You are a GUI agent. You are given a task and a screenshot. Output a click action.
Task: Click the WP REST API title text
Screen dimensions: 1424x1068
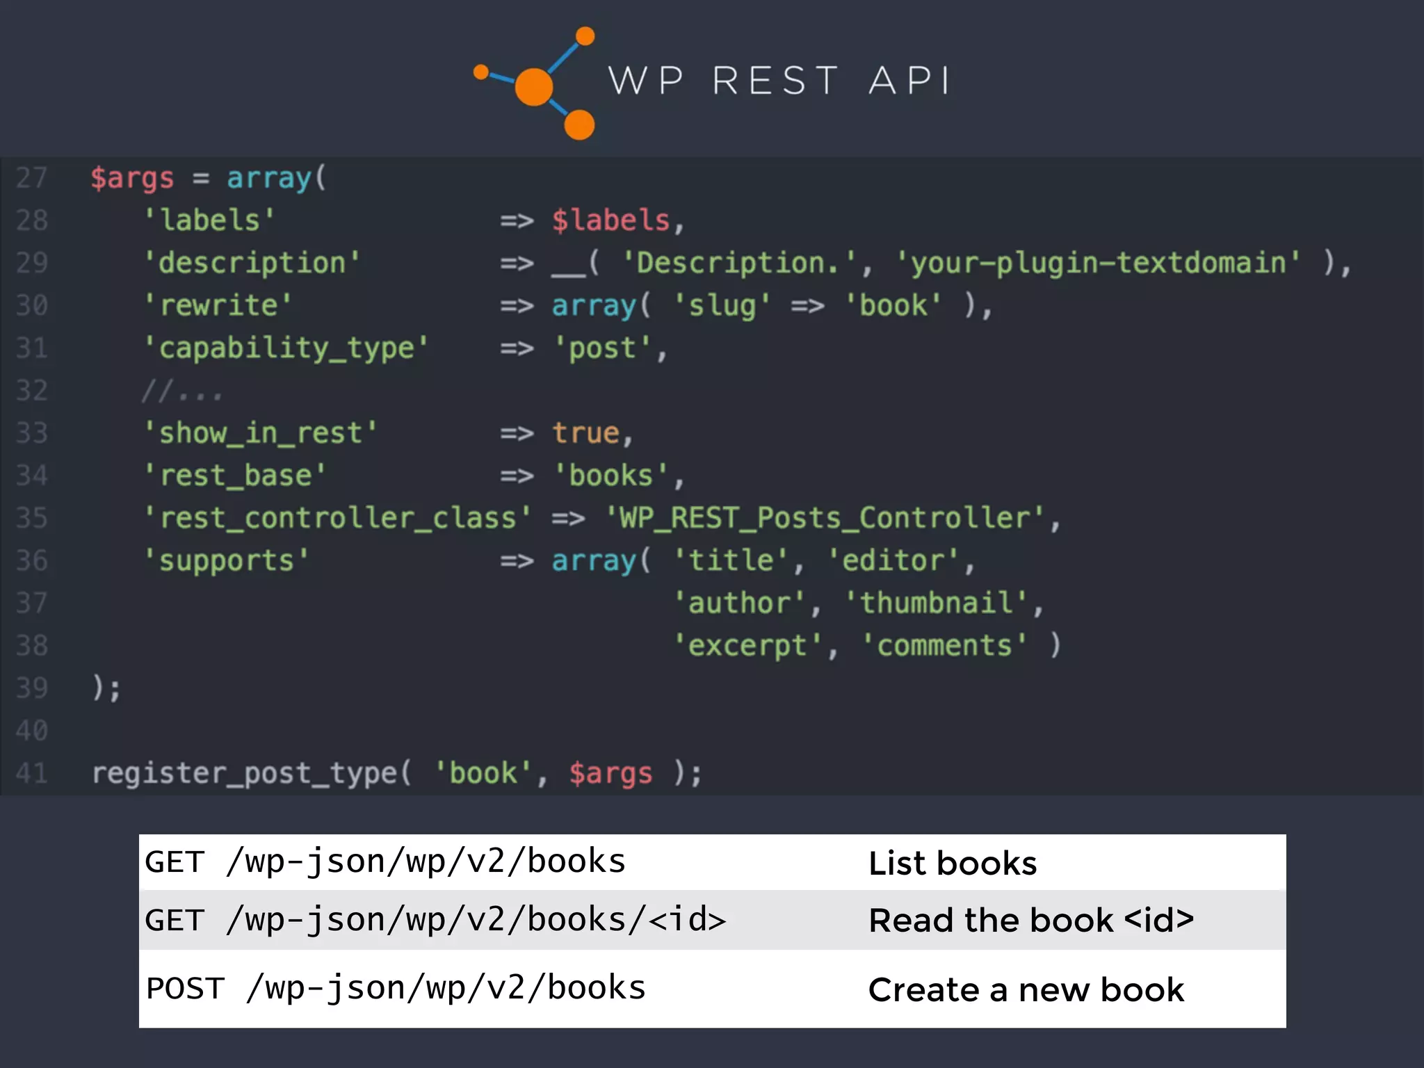(779, 81)
